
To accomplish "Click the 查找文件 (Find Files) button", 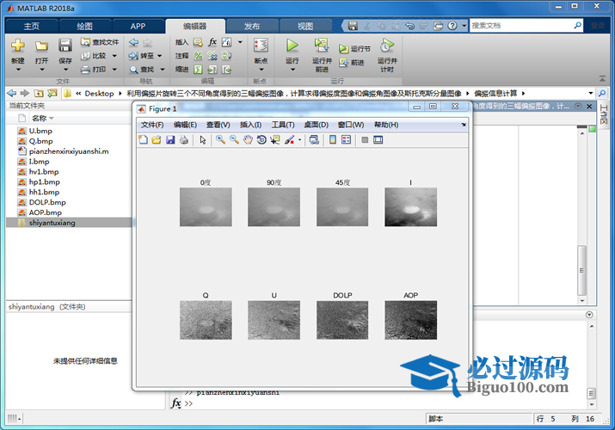I will pos(100,41).
